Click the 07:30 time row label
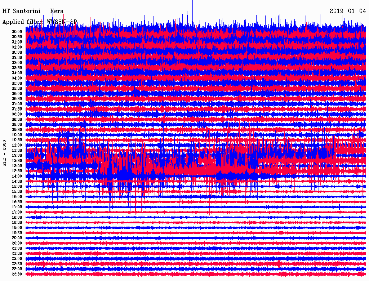Viewport: 369px width, 281px height. click(17, 109)
